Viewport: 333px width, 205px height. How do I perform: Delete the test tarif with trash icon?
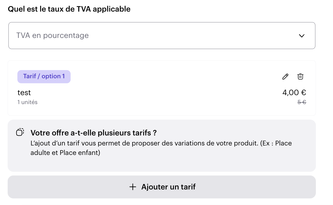tap(300, 77)
